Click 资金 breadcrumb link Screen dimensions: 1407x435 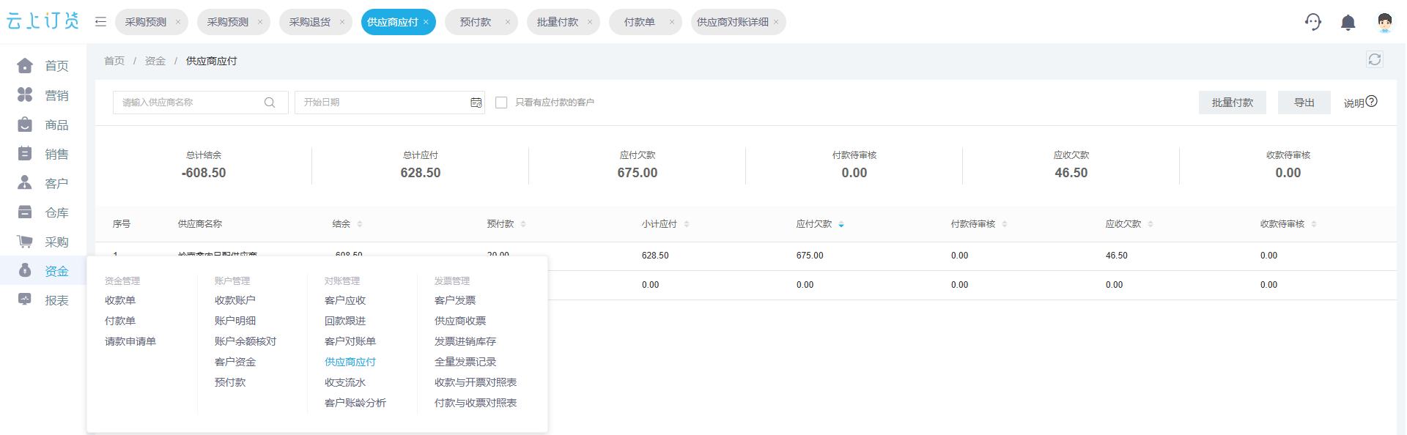click(155, 61)
